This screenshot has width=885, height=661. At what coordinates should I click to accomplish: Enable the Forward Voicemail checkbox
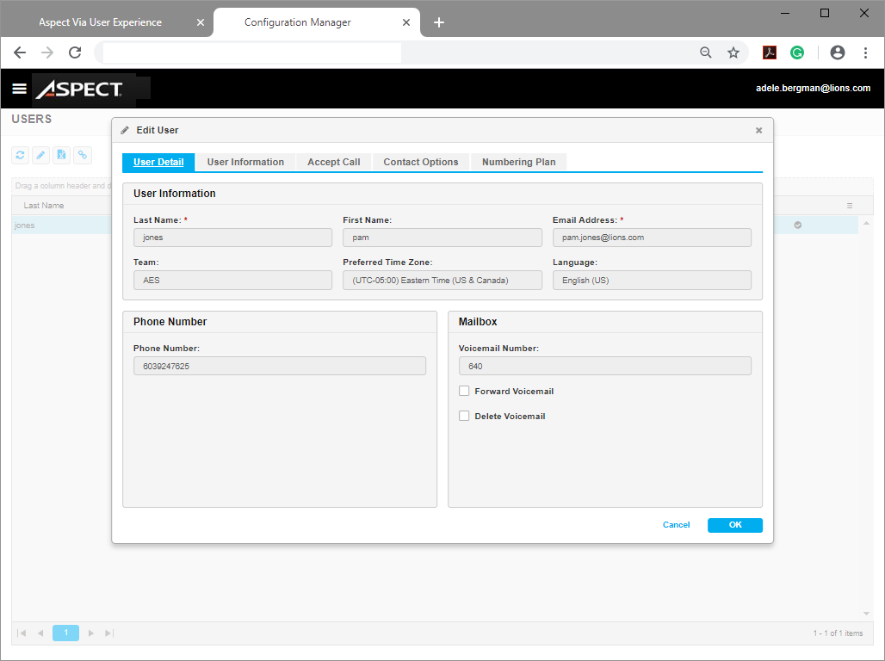tap(464, 390)
